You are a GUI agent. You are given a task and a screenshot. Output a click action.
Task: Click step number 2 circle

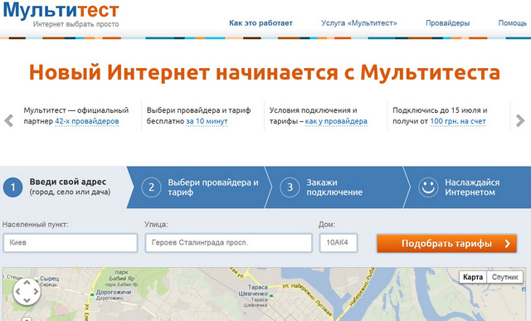coord(151,187)
